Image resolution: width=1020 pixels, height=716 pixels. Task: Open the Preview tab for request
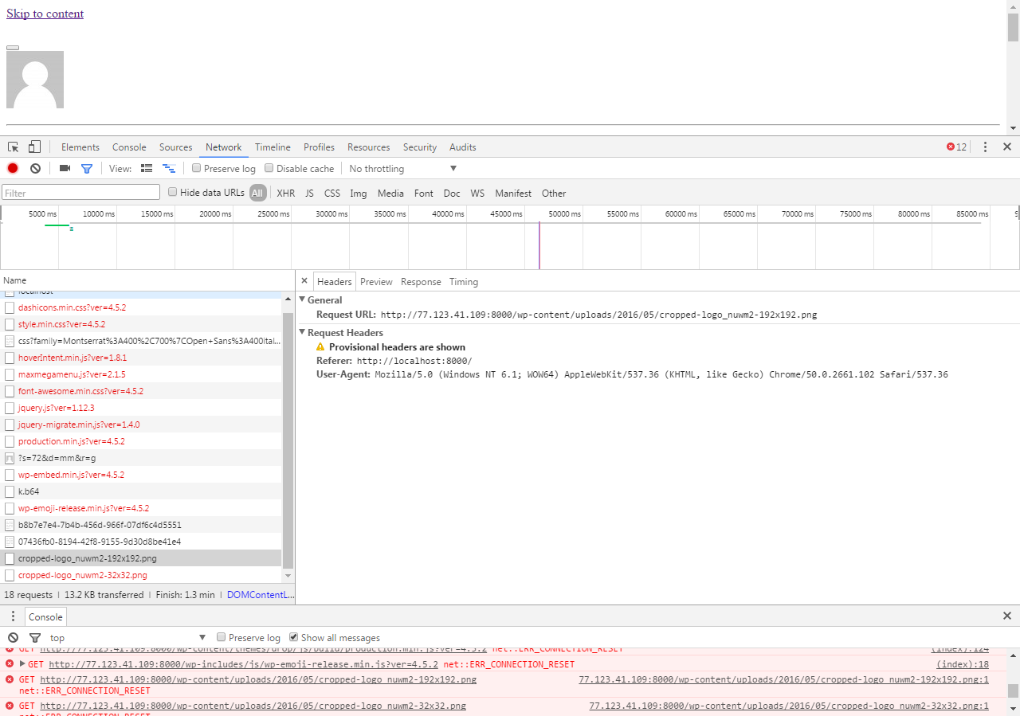[x=376, y=282]
